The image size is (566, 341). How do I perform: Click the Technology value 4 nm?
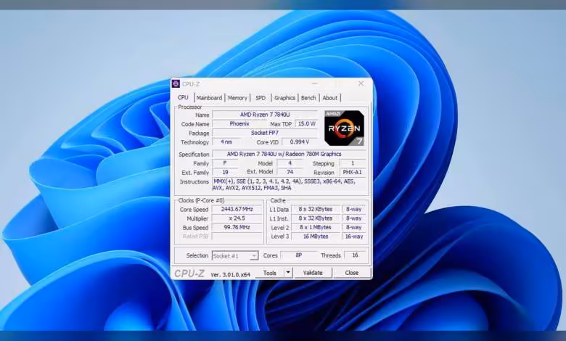226,142
